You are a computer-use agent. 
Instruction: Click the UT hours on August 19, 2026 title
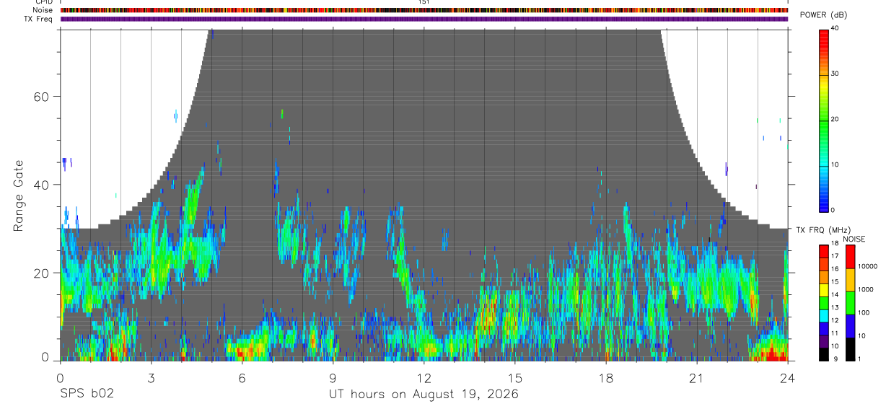424,395
